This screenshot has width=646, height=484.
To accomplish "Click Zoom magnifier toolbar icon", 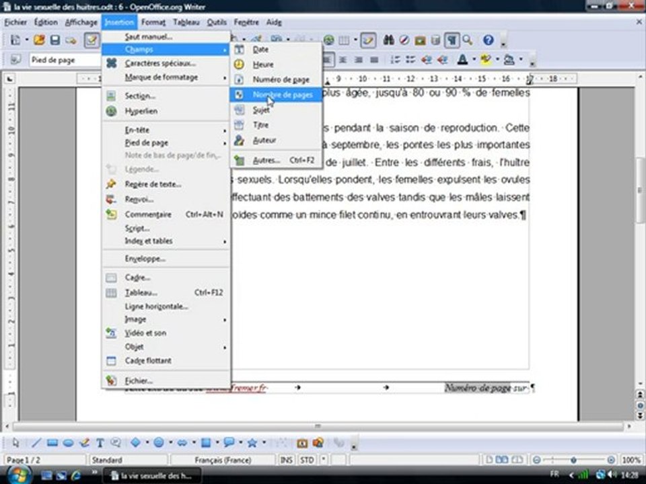I will [x=467, y=40].
